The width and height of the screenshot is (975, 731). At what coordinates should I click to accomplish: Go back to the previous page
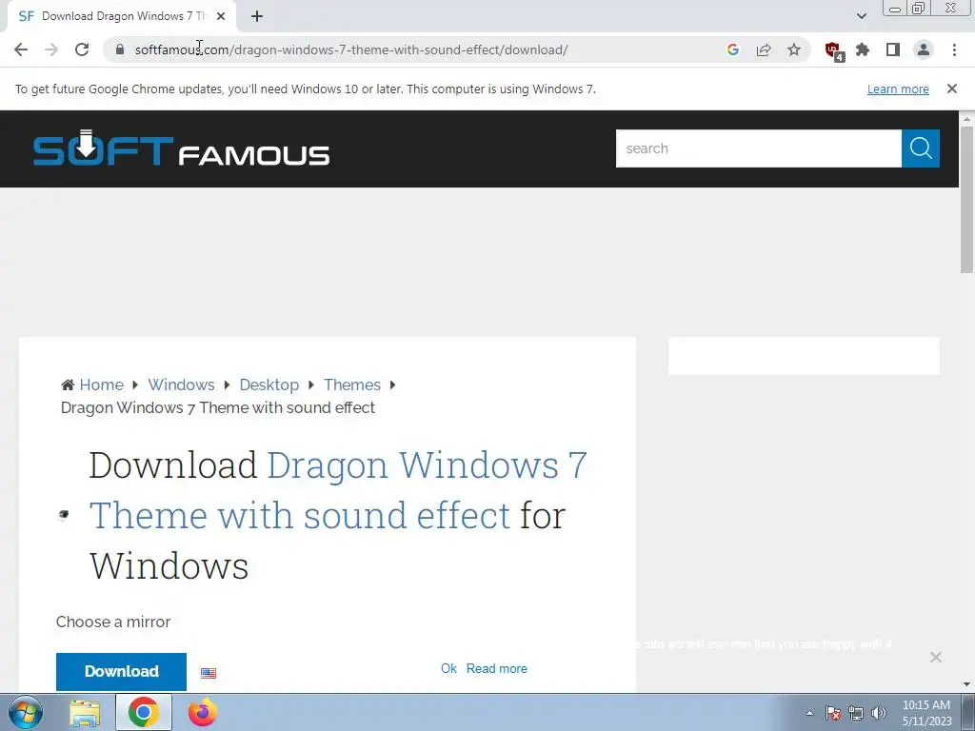[x=21, y=49]
